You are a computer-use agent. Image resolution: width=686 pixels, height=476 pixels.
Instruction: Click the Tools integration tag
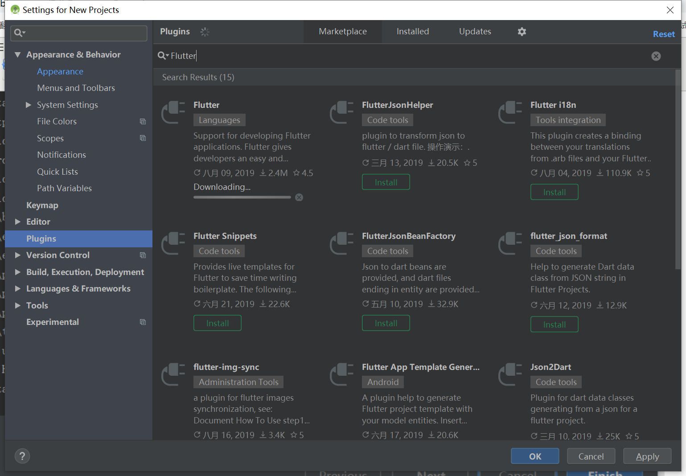pos(568,120)
